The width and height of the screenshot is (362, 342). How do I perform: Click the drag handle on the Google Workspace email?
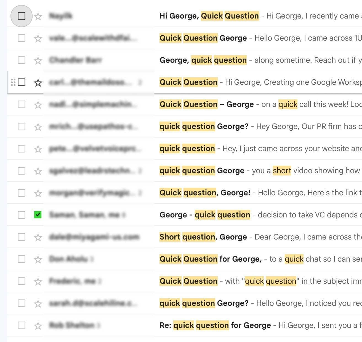point(13,82)
